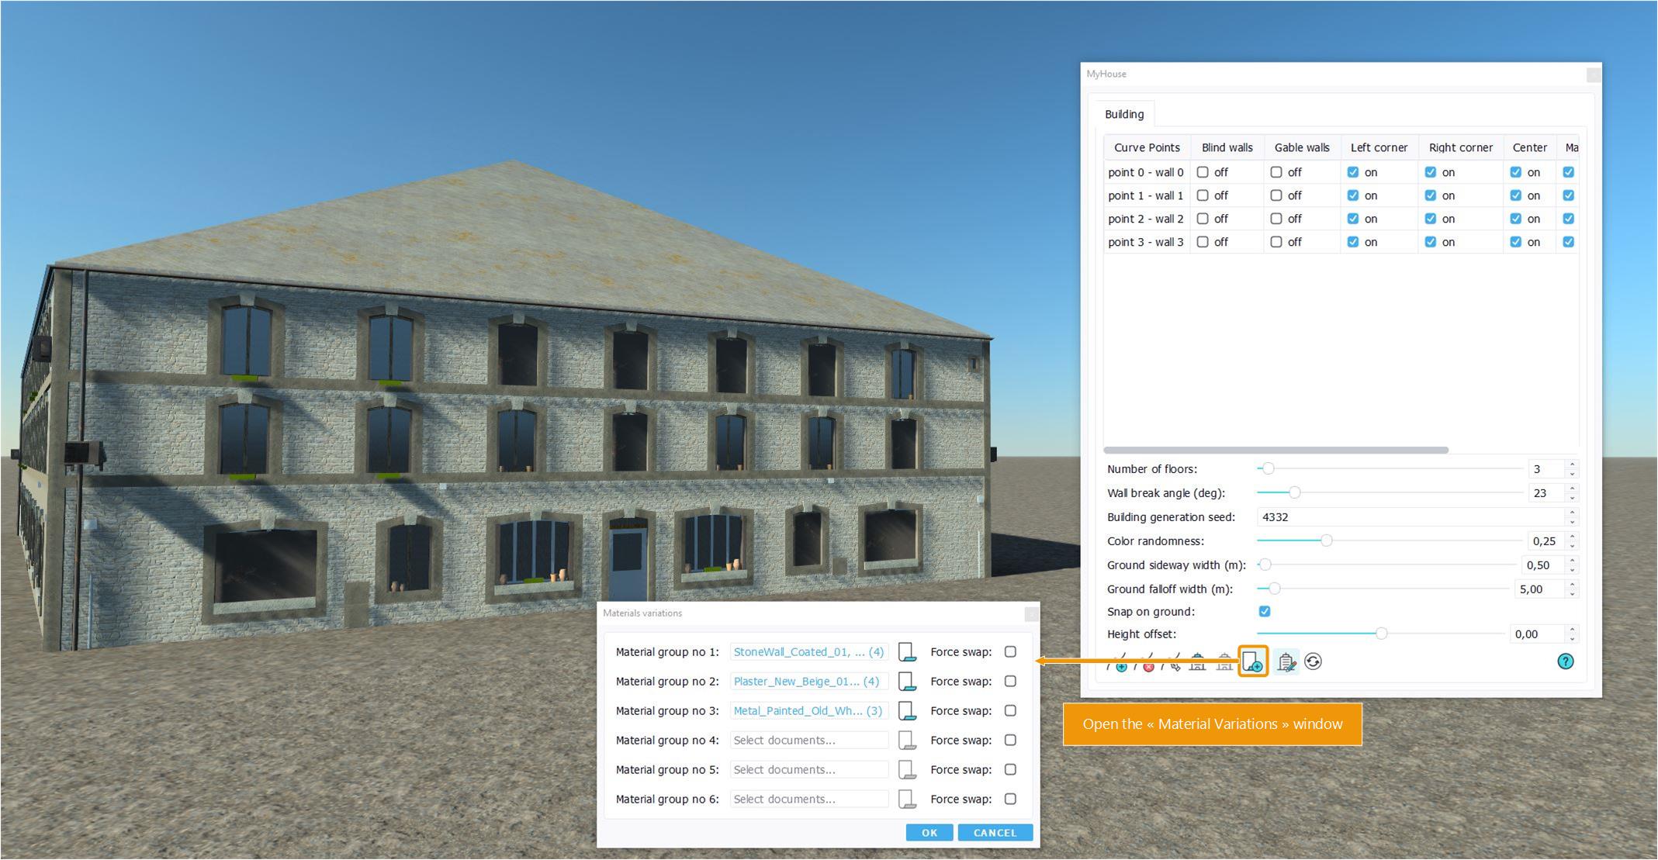Viewport: 1658px width, 860px height.
Task: Open the Material Variations window icon
Action: point(1252,661)
